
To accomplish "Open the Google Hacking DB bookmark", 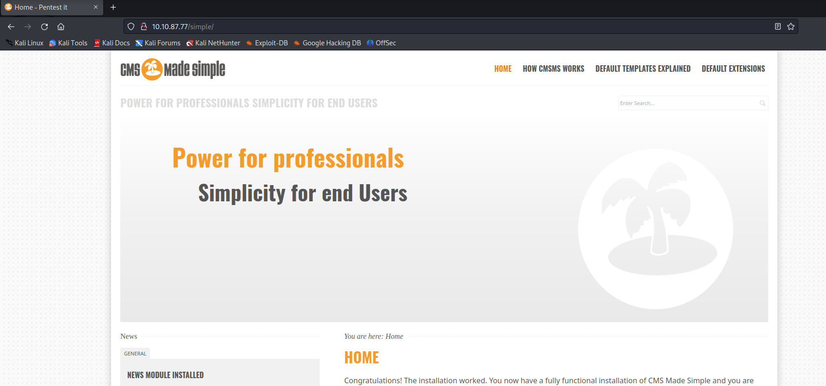I will [327, 43].
